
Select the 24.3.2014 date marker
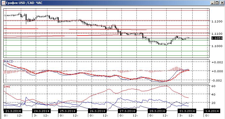[x=41, y=111]
